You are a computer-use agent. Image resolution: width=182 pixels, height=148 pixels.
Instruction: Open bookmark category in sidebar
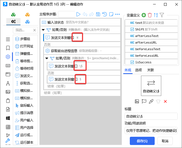(x=8, y=48)
